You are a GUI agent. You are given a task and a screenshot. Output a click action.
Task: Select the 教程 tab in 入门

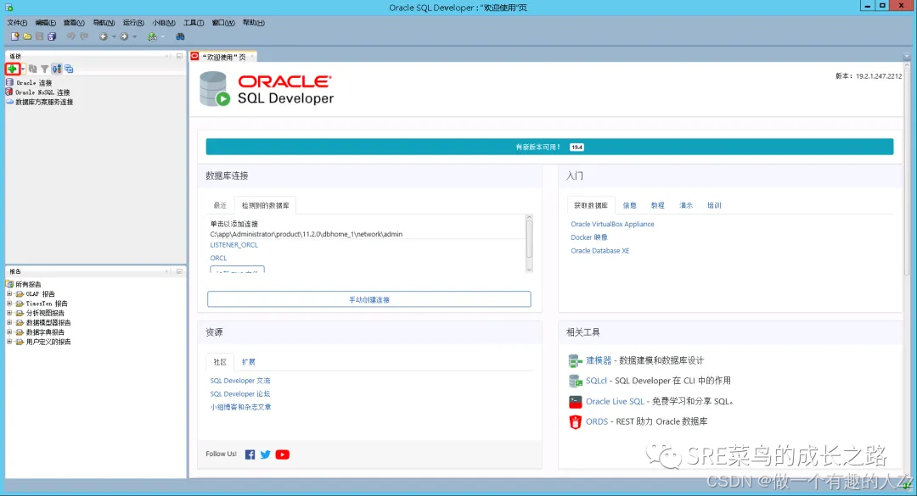(x=657, y=206)
